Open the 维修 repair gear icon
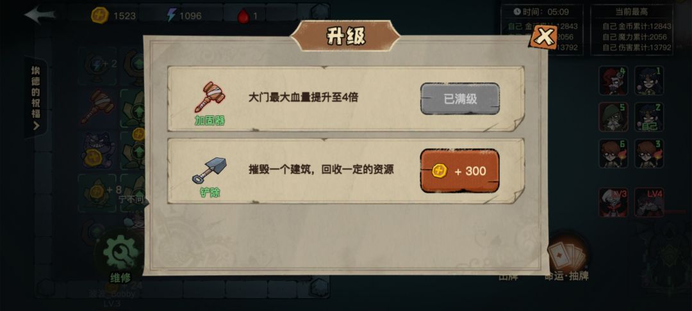Viewport: 692px width, 311px height. pos(120,255)
